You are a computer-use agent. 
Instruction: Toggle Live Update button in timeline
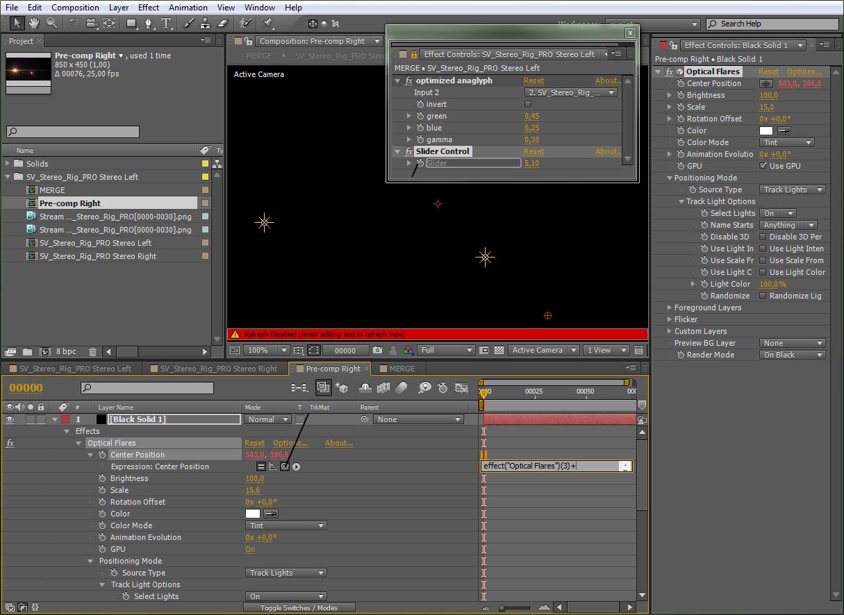[x=322, y=387]
